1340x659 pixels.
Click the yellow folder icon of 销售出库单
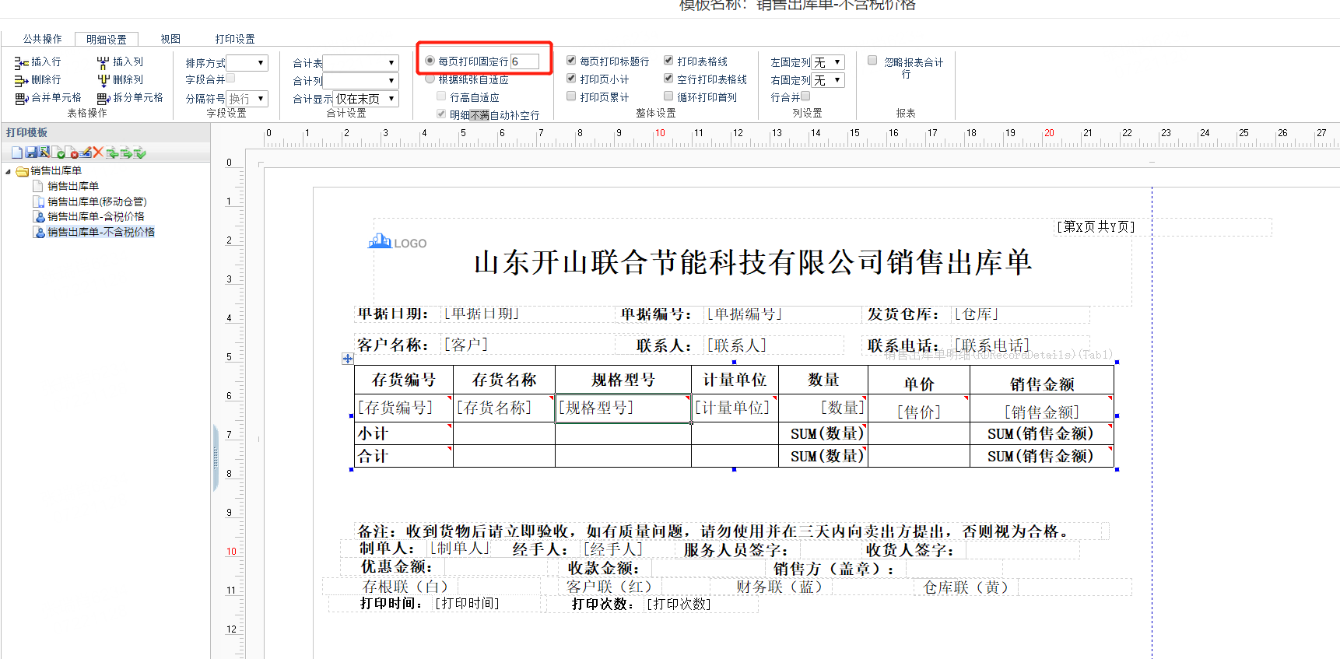[23, 171]
